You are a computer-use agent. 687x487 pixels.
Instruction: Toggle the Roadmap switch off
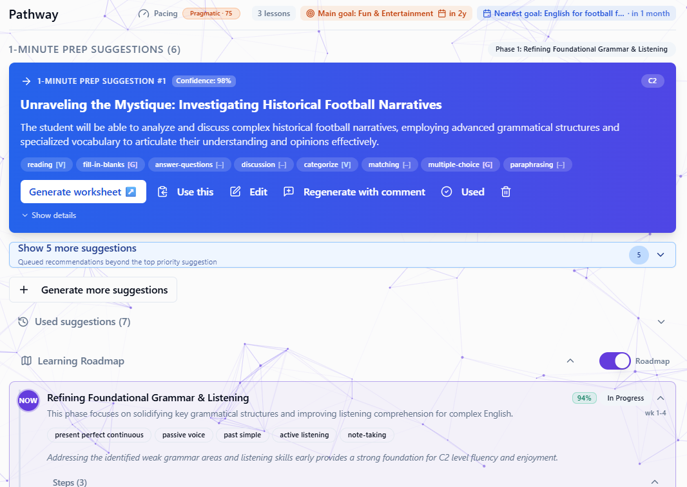615,361
